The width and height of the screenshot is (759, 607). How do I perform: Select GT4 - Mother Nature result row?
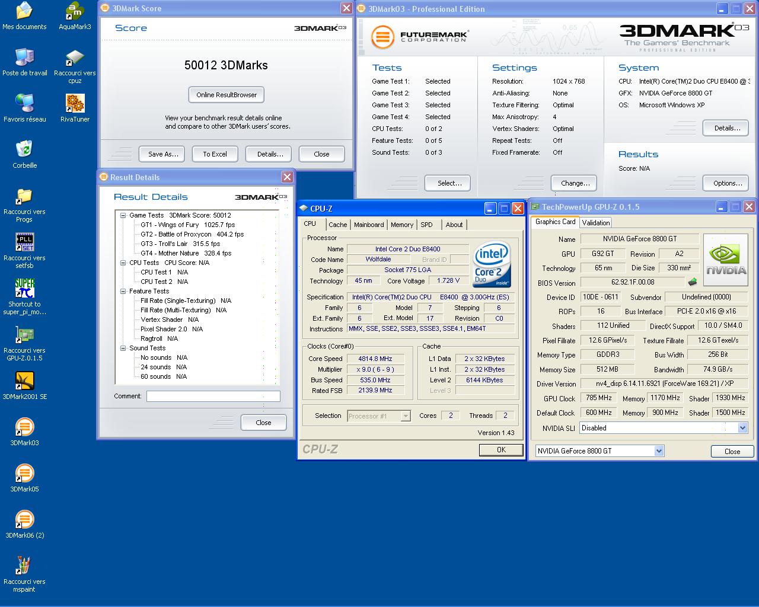point(186,253)
